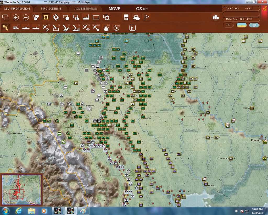Screen dimensions: 268x215
Task: End the turn with F12 icon
Action: (x=116, y=28)
